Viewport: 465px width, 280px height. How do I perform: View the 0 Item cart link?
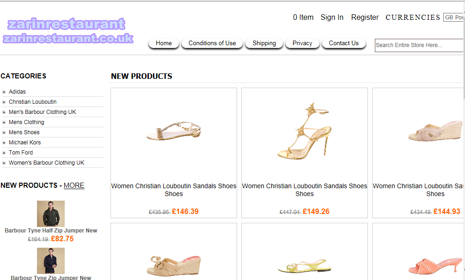(x=303, y=18)
